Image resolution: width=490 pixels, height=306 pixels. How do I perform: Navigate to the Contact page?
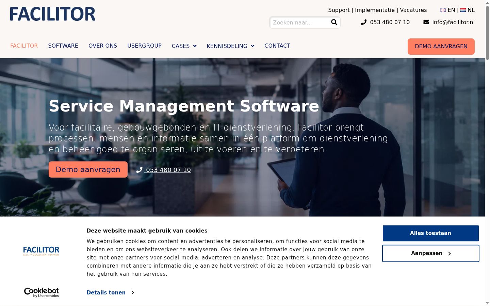(x=277, y=46)
